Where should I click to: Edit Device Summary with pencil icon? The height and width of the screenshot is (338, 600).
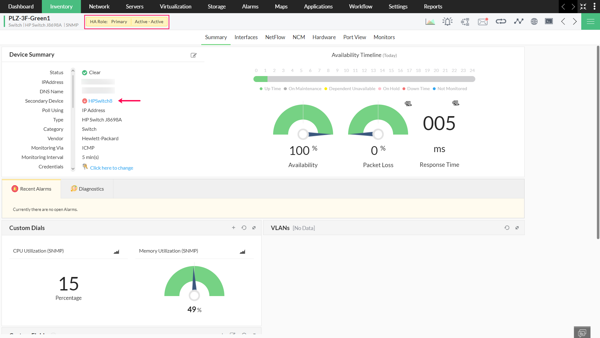tap(193, 55)
